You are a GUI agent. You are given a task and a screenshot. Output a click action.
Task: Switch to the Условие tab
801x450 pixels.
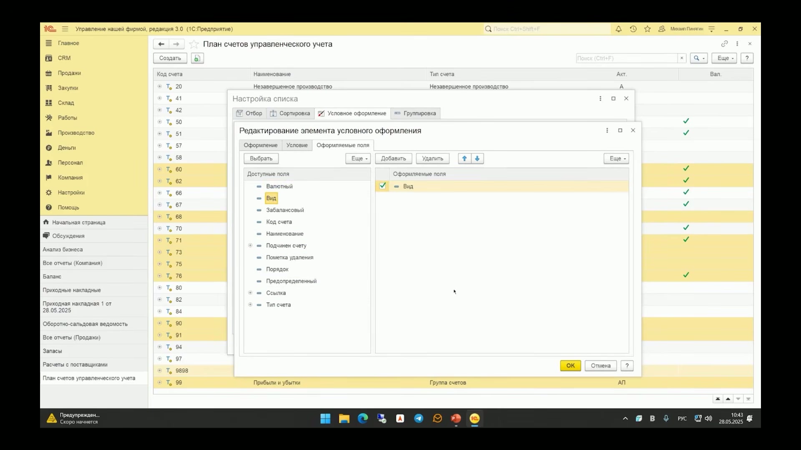tap(297, 145)
